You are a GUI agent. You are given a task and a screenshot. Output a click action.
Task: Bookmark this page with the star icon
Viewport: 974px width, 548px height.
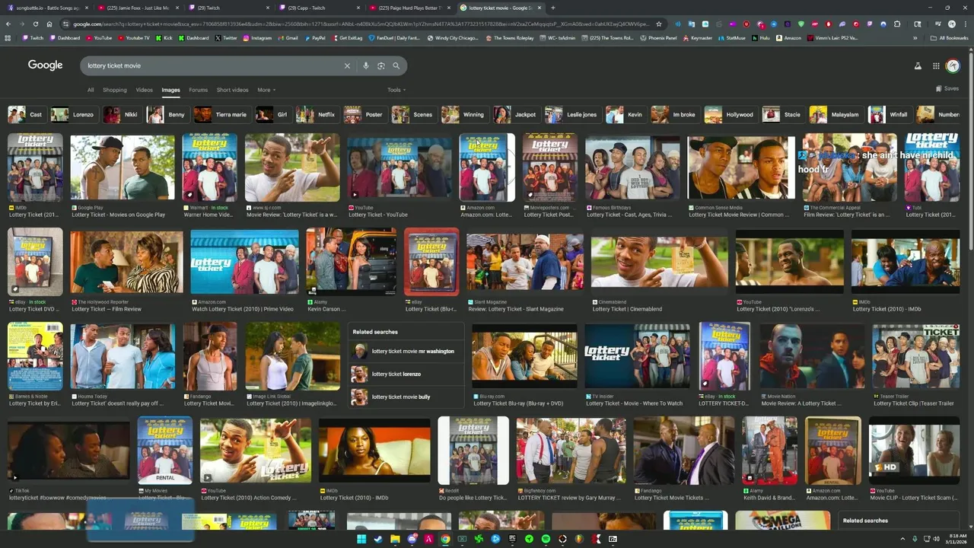[x=659, y=24]
